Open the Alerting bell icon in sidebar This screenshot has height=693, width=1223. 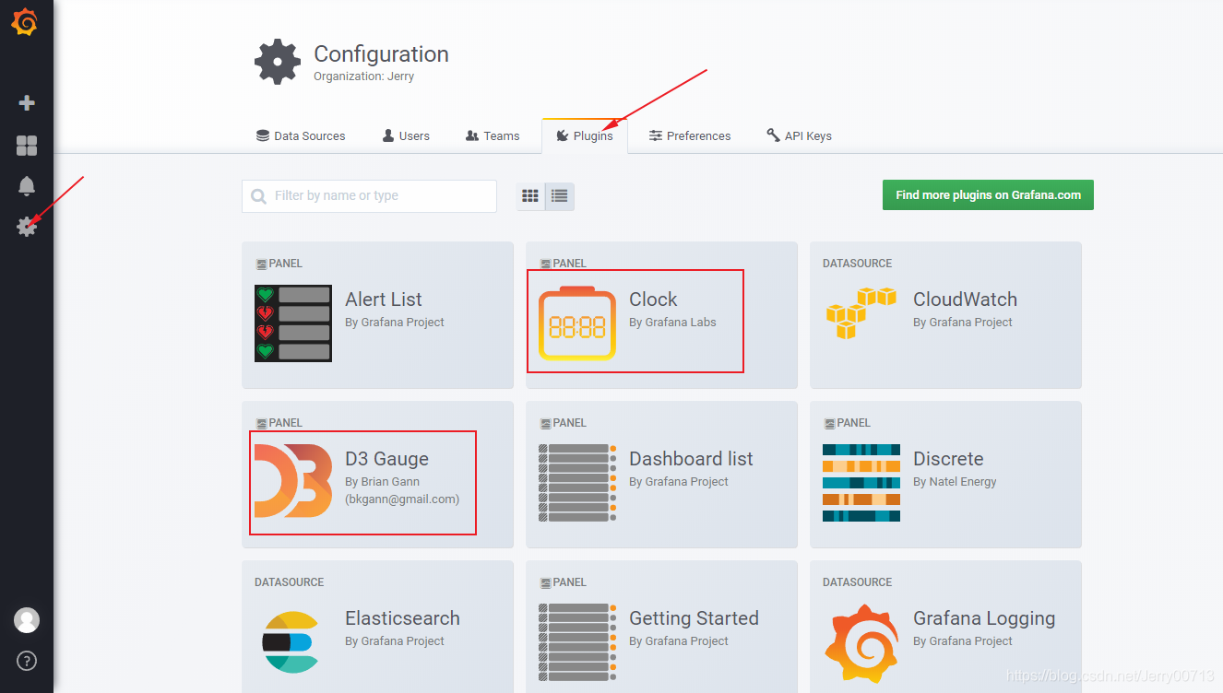(27, 186)
